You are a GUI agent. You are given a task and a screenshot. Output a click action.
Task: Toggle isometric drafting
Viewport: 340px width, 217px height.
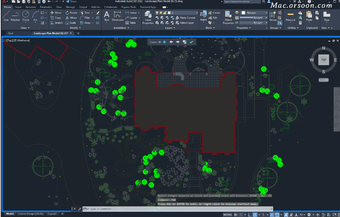263,215
